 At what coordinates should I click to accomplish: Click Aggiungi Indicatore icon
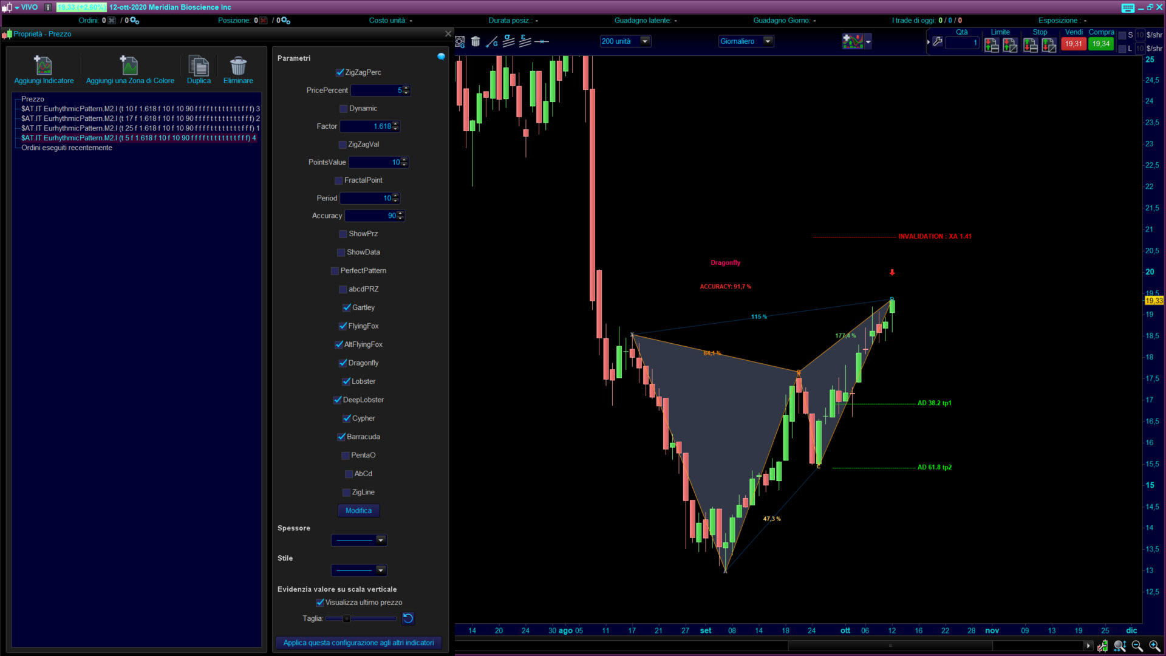43,66
